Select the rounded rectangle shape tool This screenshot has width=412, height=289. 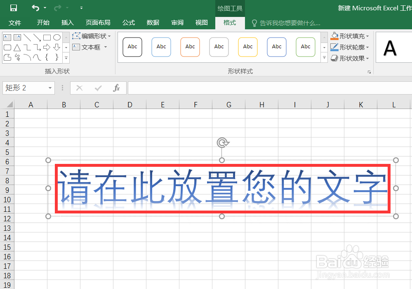pos(7,47)
